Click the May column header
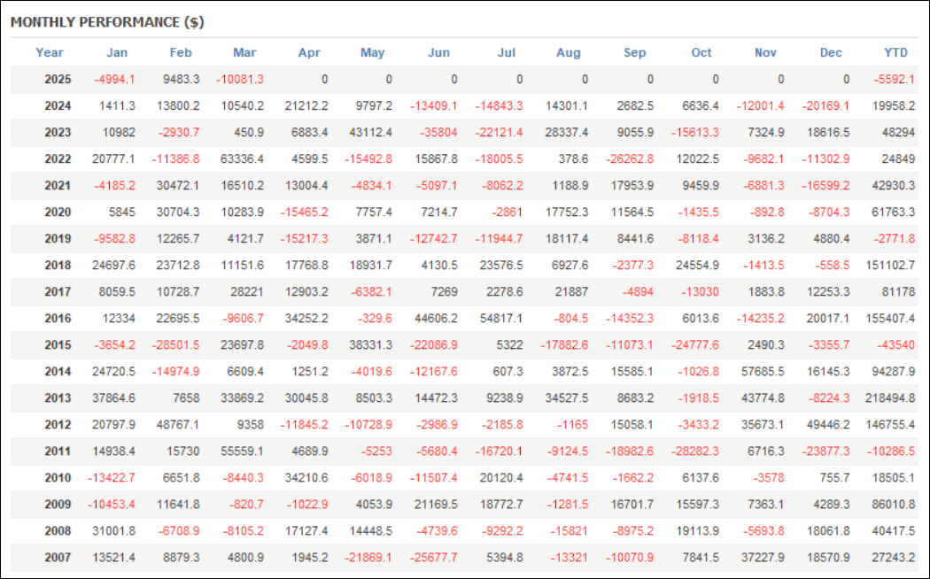Screen dimensions: 930x579 click(x=373, y=53)
